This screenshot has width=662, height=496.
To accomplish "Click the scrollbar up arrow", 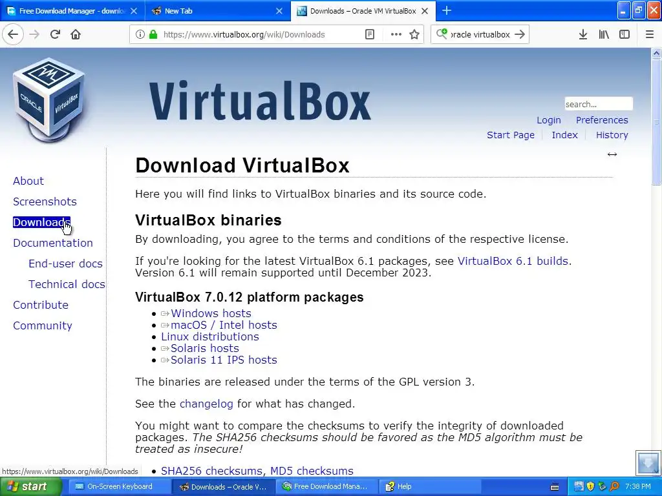I will (656, 53).
